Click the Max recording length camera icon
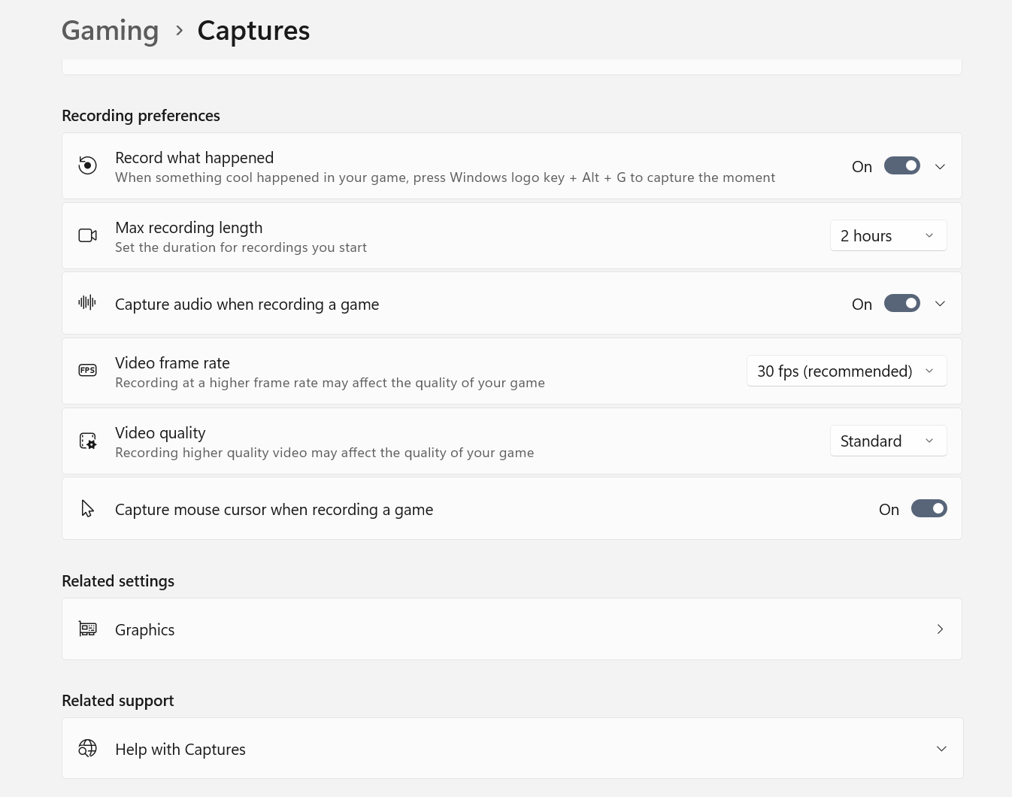Image resolution: width=1012 pixels, height=797 pixels. (88, 235)
